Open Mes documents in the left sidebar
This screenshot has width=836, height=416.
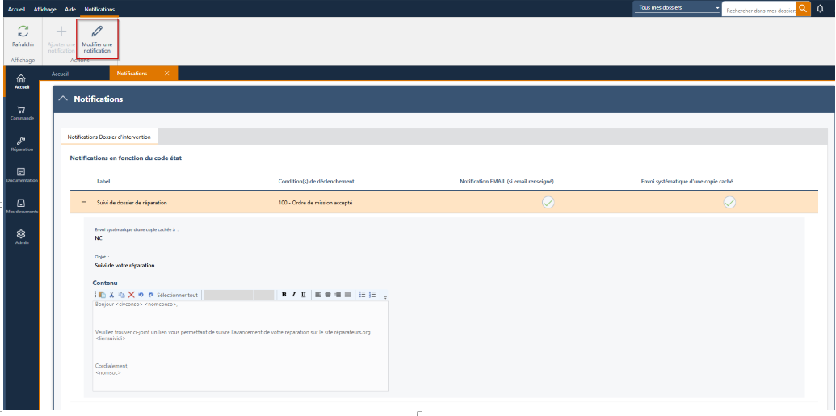[21, 204]
